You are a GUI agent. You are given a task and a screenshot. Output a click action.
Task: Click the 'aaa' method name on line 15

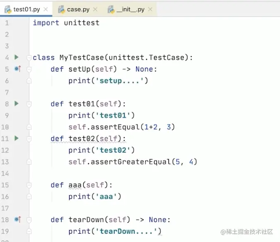(x=75, y=185)
